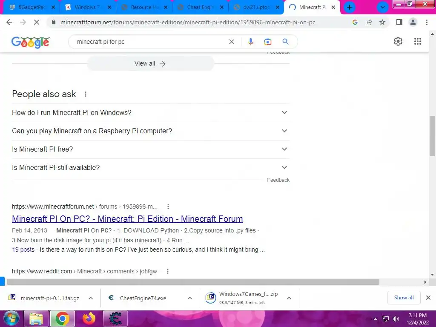Image resolution: width=436 pixels, height=327 pixels.
Task: Close the 8GadgetPack tab
Action: click(x=53, y=7)
